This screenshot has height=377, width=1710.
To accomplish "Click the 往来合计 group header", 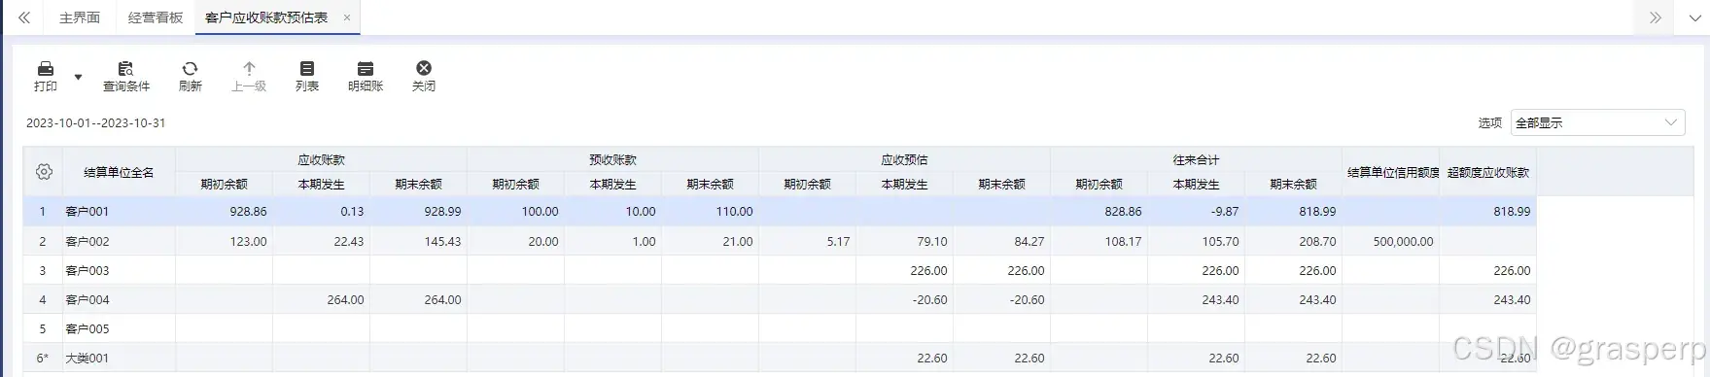I will [x=1196, y=159].
